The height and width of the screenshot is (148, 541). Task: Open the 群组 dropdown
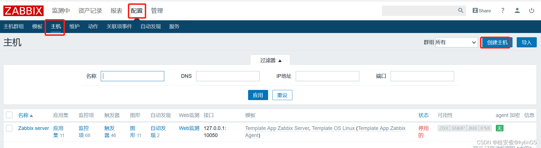(x=456, y=42)
